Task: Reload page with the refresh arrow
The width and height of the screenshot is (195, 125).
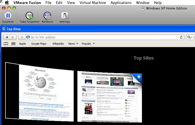Action: click(181, 37)
